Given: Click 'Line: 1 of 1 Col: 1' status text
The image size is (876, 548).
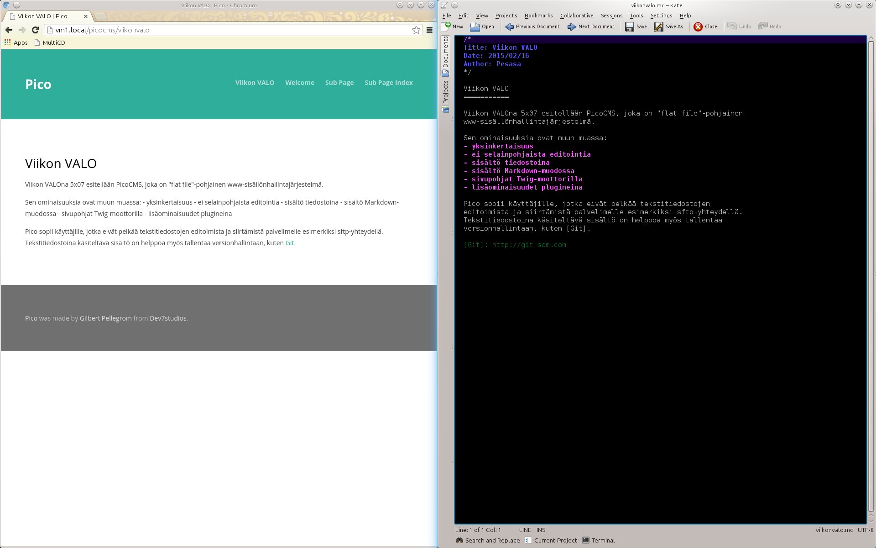Looking at the screenshot, I should click(x=478, y=530).
